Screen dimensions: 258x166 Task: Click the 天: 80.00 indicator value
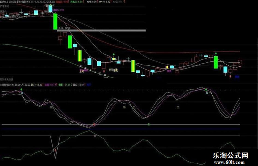click(x=16, y=85)
